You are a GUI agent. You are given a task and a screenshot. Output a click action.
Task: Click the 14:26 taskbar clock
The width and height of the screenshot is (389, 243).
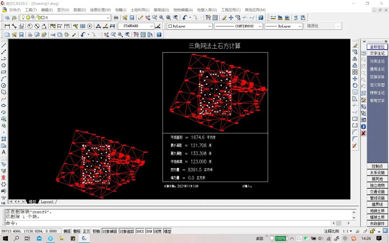[x=366, y=239]
